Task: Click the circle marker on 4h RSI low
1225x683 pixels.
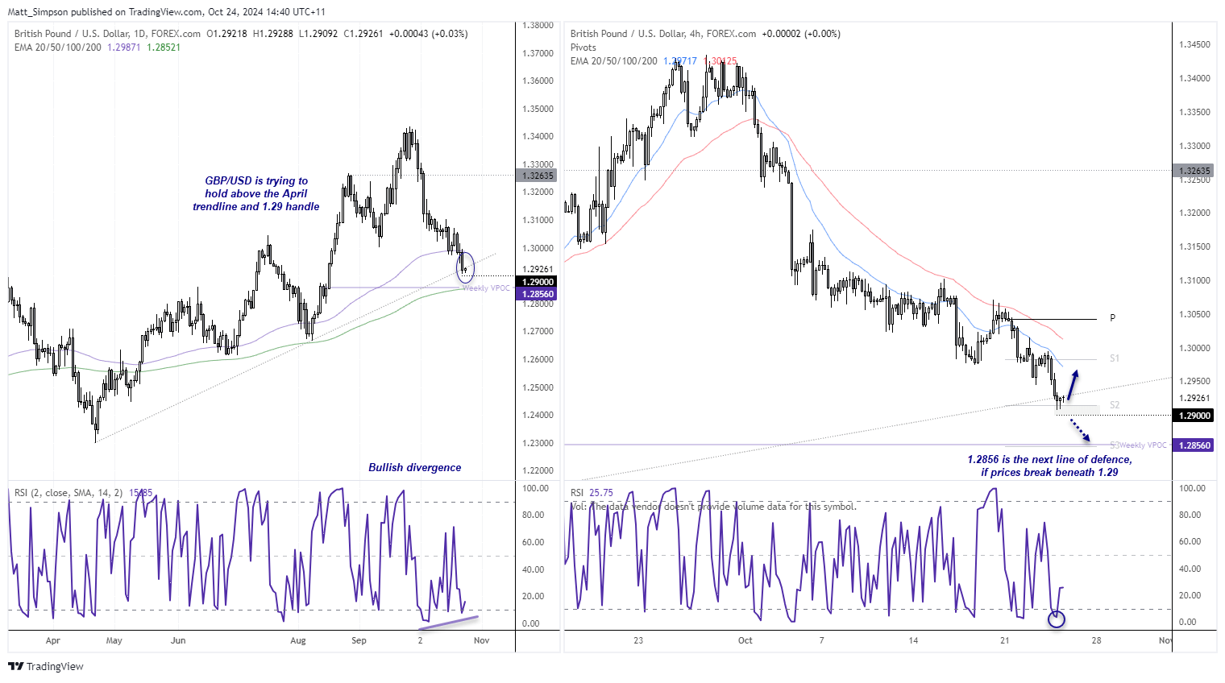Action: [x=1057, y=619]
